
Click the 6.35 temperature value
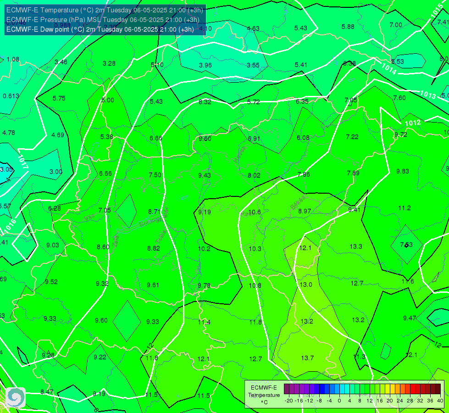(x=302, y=101)
